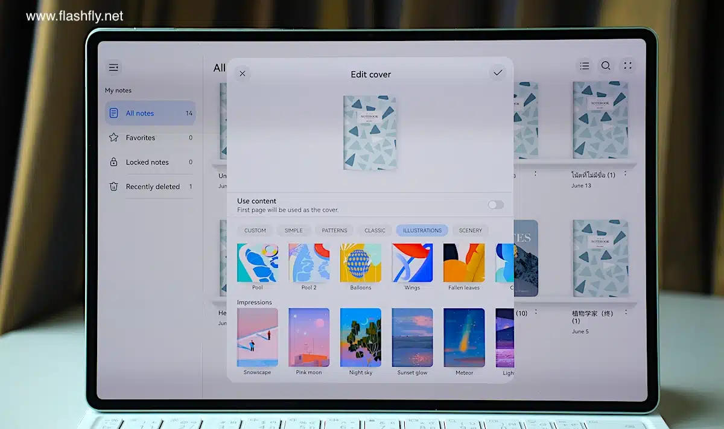Screen dimensions: 724x429
Task: Open Favorites in sidebar
Action: [140, 138]
